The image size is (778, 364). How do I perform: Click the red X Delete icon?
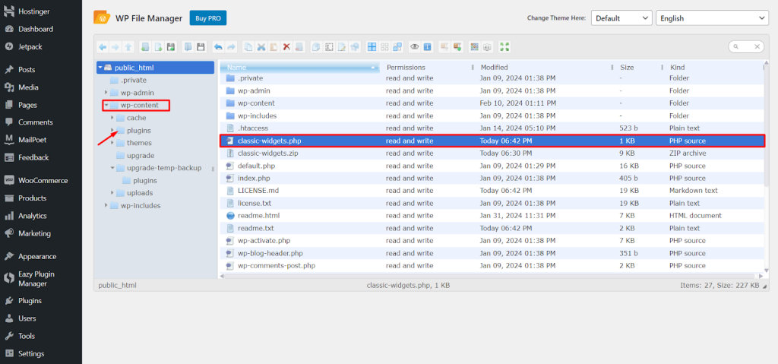click(286, 47)
